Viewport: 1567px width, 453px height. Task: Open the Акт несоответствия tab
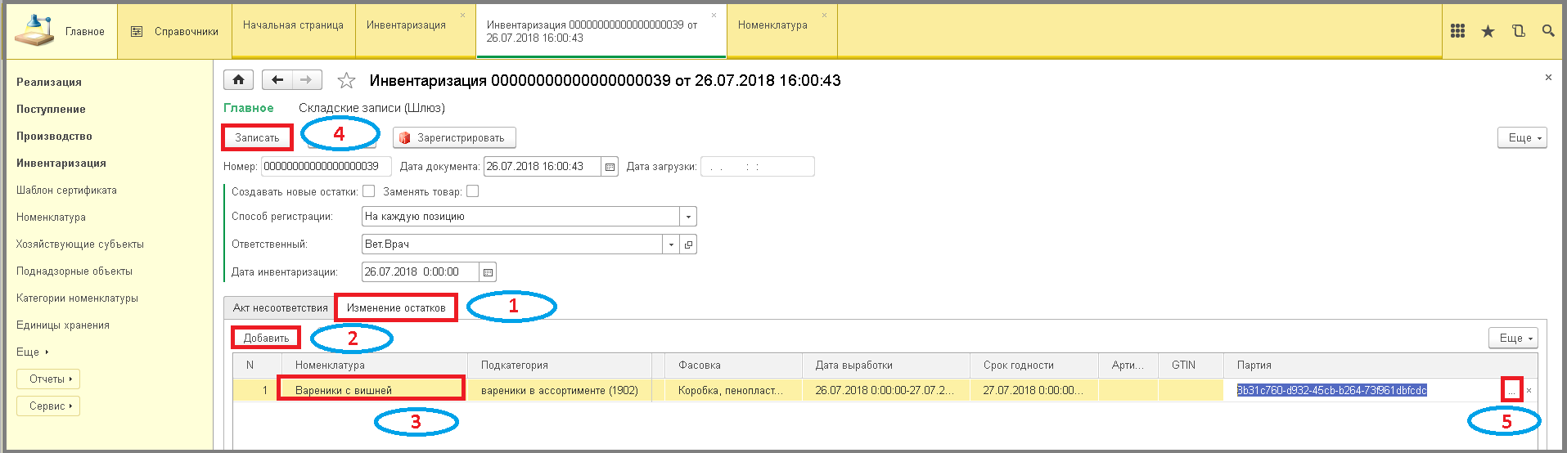click(x=280, y=308)
